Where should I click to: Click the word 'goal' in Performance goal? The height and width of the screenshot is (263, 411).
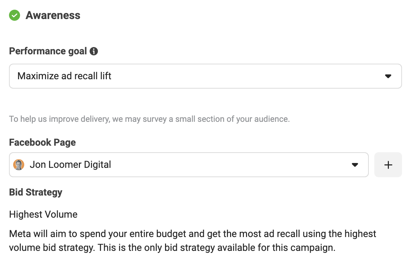77,52
